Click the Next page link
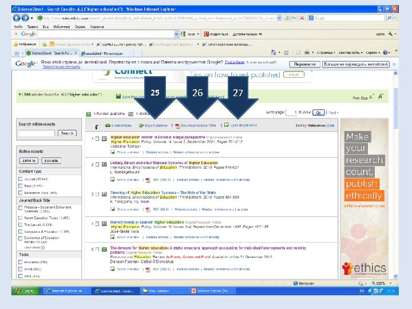 pos(334,113)
